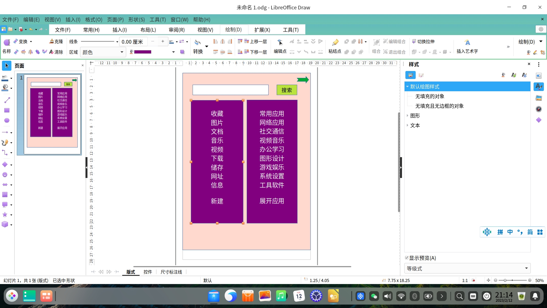Screen dimensions: 547x308
Task: Switch to the 控件 tab below canvas
Action: click(x=148, y=272)
